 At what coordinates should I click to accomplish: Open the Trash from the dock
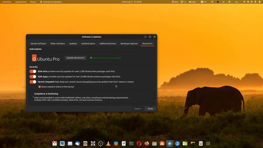click(x=201, y=143)
